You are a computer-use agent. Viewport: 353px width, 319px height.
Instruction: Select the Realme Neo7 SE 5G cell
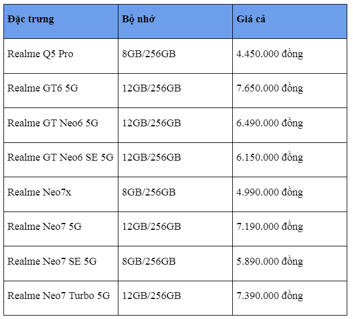[x=51, y=261]
